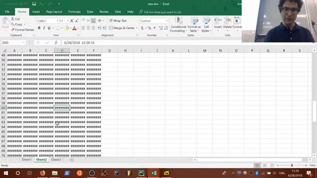Toggle Align Left
Viewport: 317px width, 178px height.
[x=83, y=28]
